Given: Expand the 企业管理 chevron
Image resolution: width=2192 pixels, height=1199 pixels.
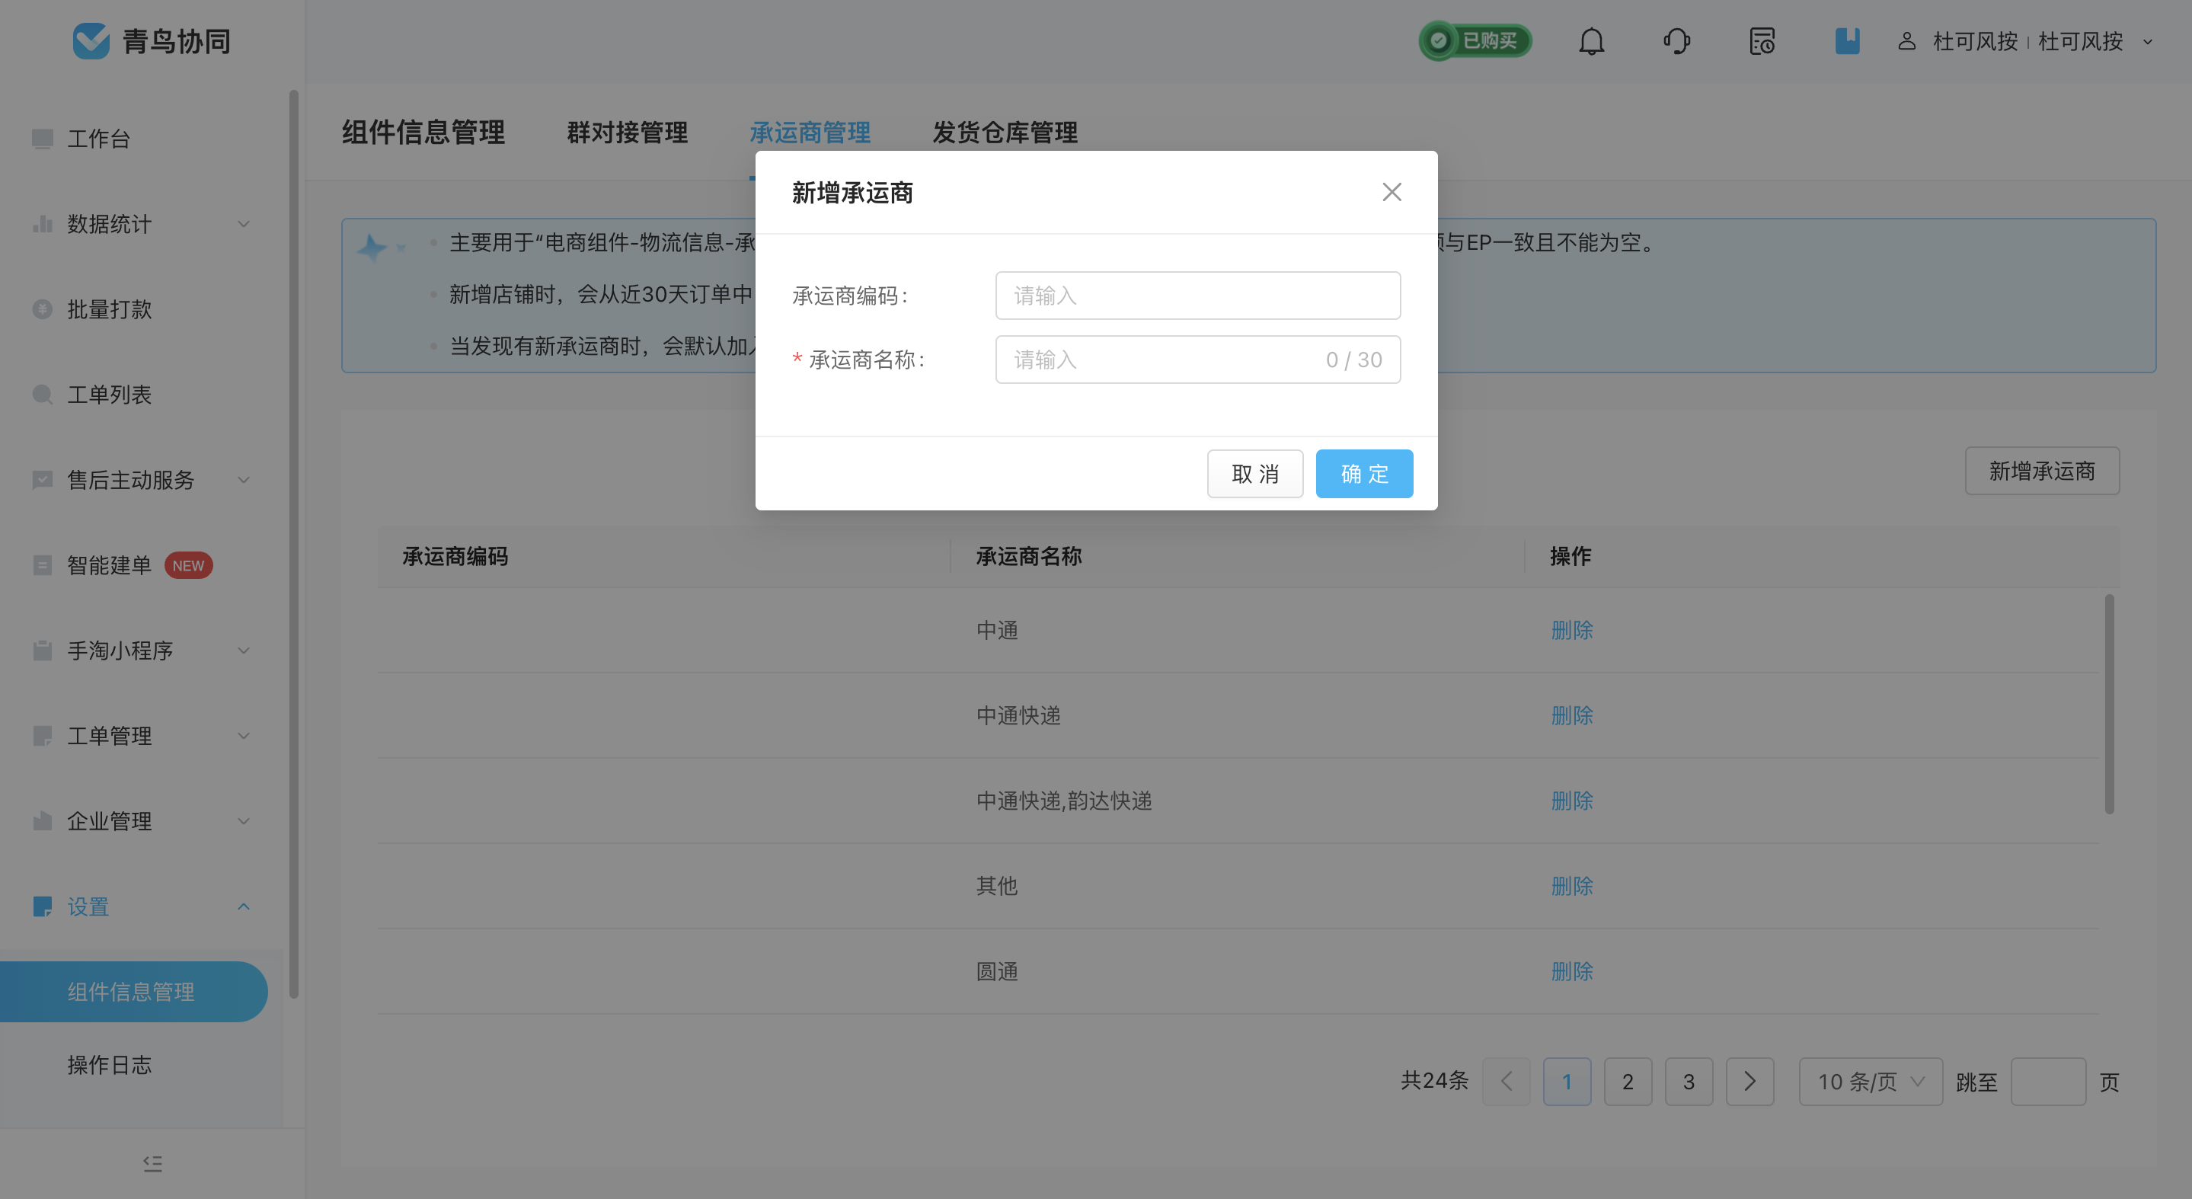Looking at the screenshot, I should point(244,821).
